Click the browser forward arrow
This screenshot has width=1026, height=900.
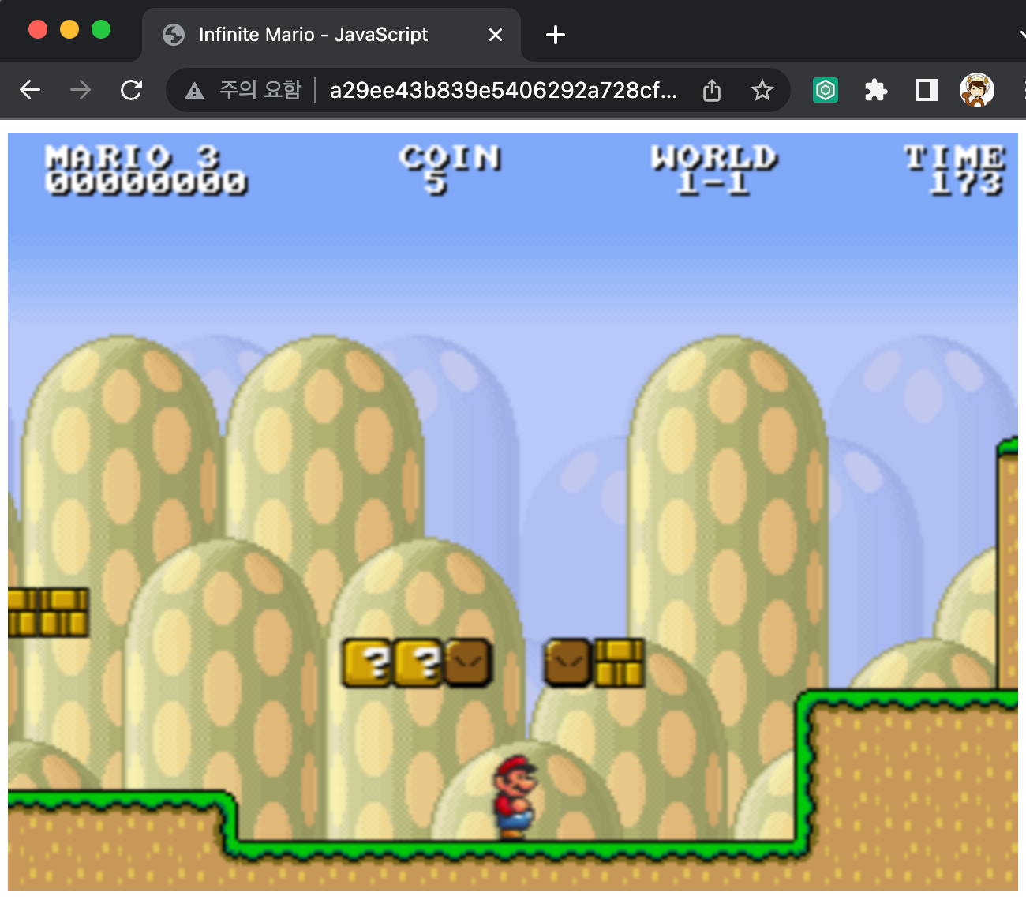[x=81, y=90]
